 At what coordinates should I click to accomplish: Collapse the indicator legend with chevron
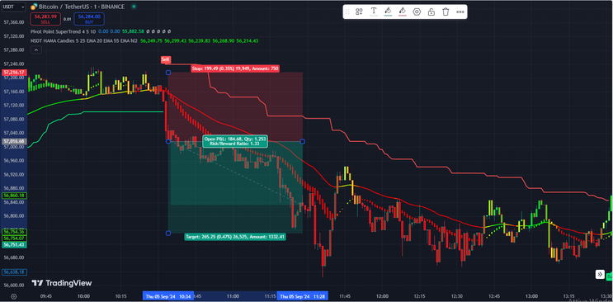[35, 50]
